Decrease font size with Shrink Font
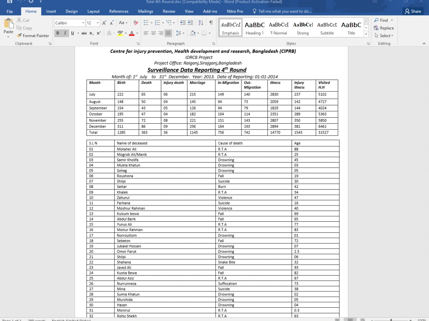Screen dimensions: 429x321 [x=112, y=23]
